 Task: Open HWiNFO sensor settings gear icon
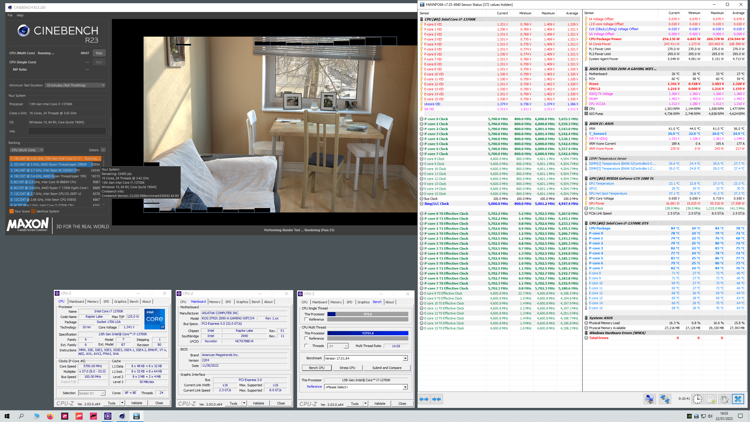coord(725,399)
